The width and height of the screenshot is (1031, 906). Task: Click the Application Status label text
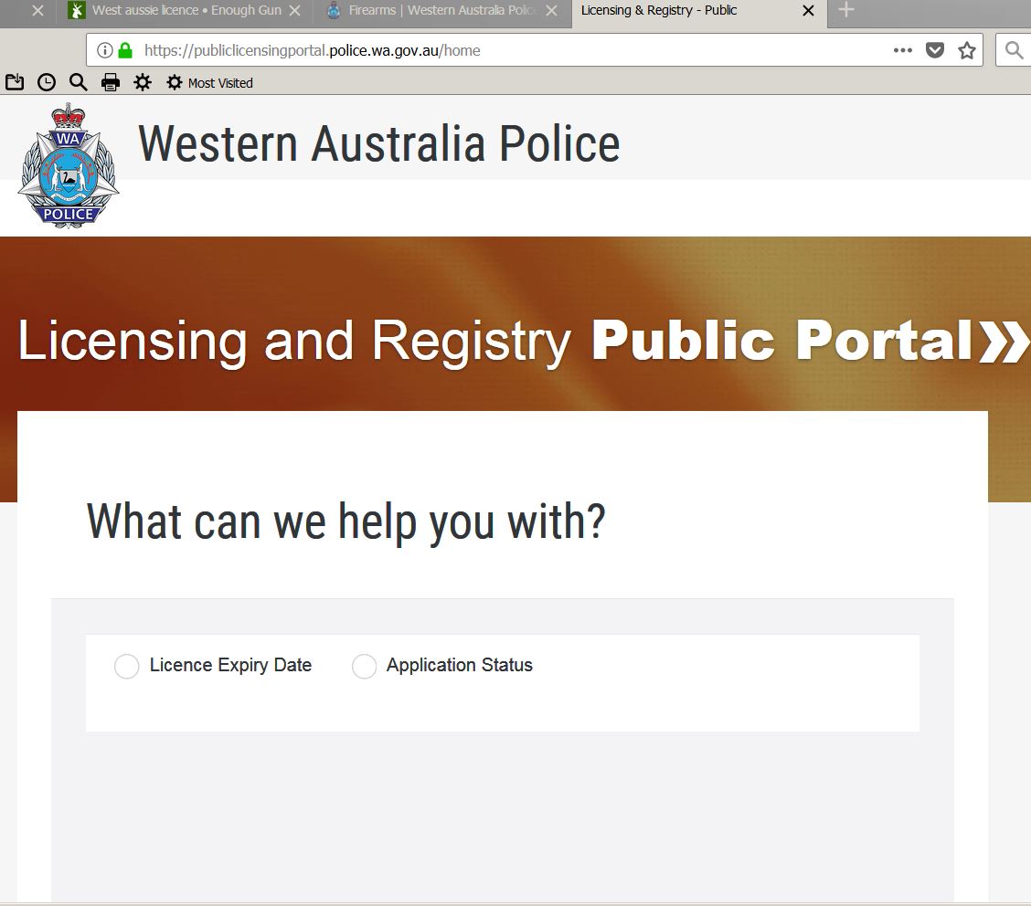pyautogui.click(x=460, y=665)
